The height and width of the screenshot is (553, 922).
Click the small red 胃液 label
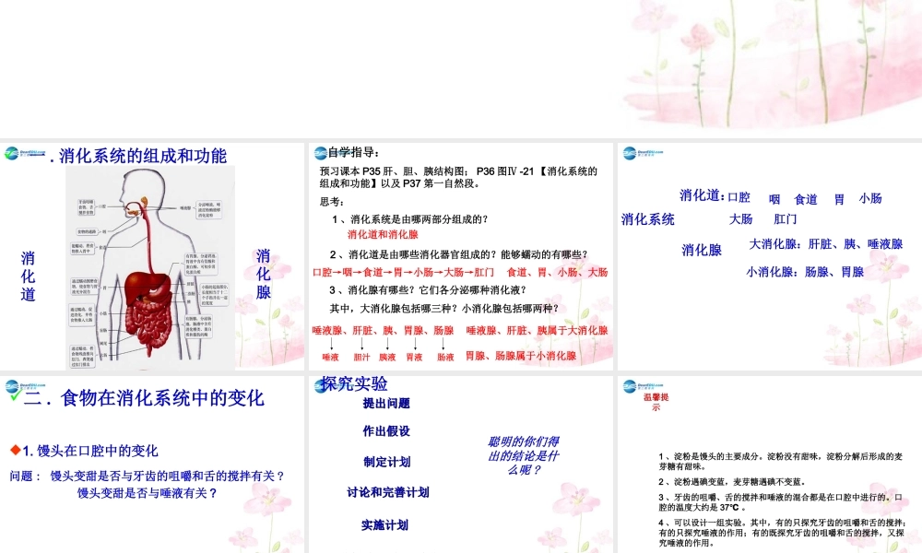(x=414, y=358)
